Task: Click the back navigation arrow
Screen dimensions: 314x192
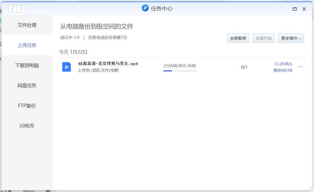Action: [x=12, y=9]
